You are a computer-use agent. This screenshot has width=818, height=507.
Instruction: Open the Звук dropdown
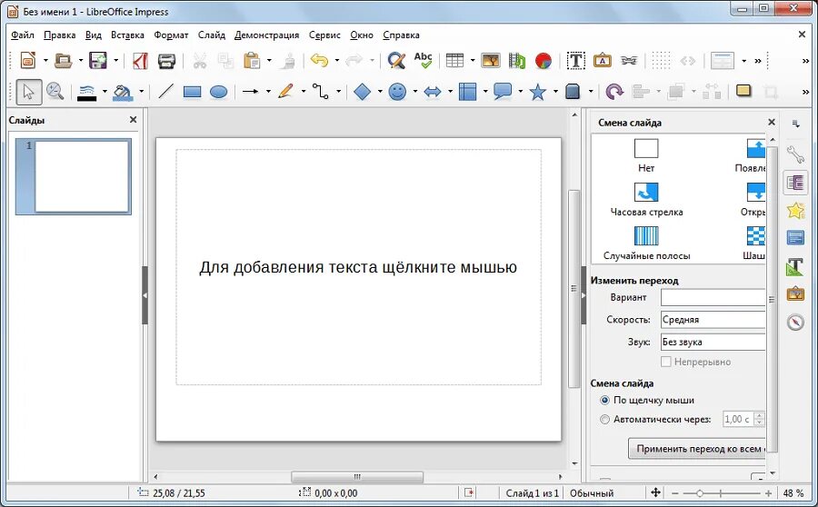point(713,343)
